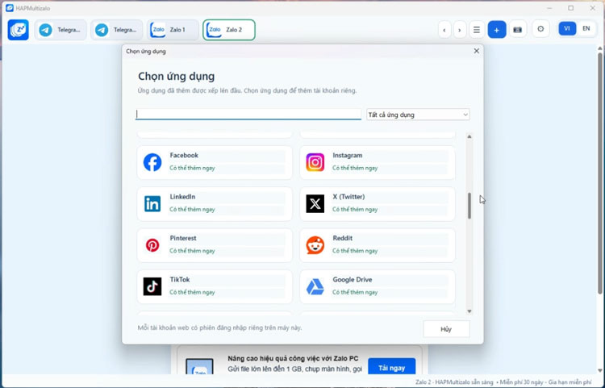This screenshot has height=388, width=605.
Task: Focus the app search input field
Action: [248, 115]
